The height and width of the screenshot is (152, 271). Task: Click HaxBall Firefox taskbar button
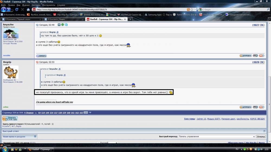pos(41,149)
